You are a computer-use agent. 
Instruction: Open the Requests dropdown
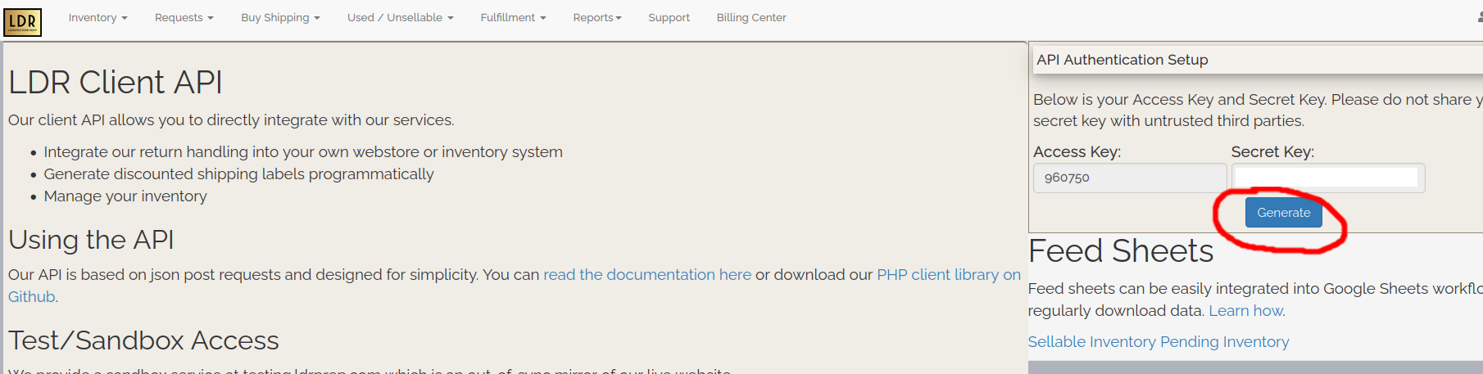(x=184, y=17)
